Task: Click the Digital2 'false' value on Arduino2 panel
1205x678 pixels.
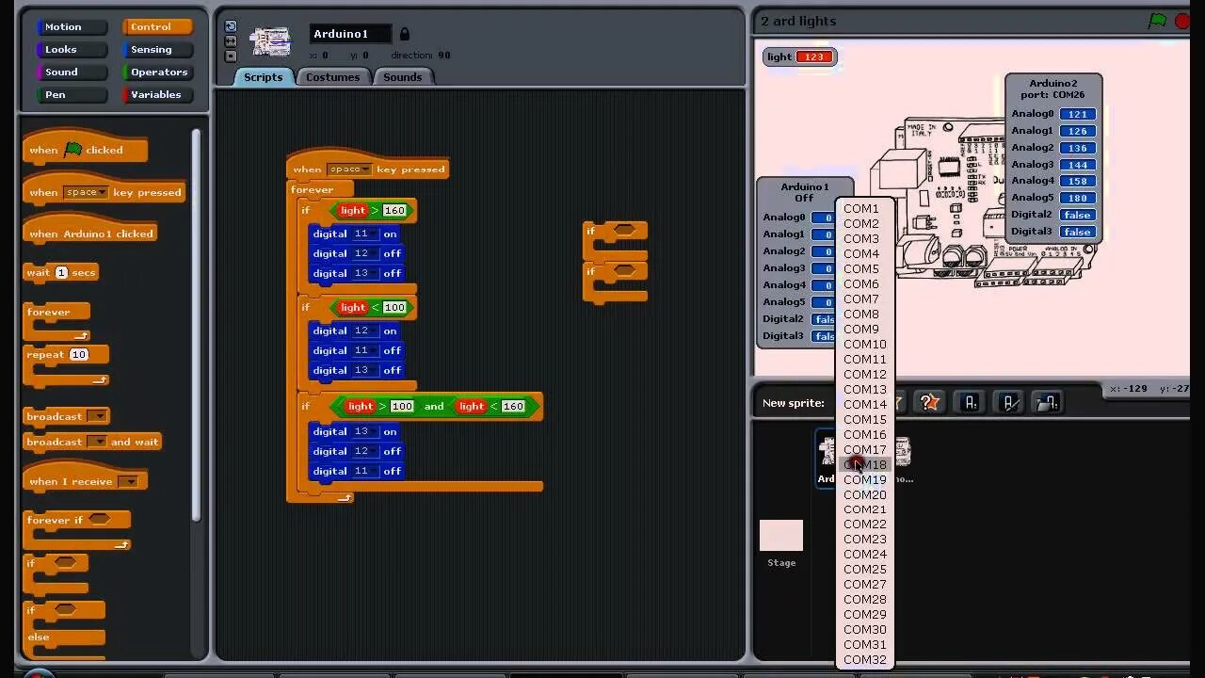Action: (1077, 215)
